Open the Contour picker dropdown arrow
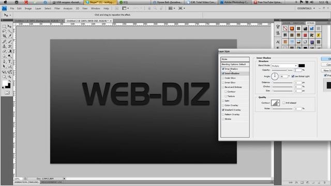 coord(279,103)
